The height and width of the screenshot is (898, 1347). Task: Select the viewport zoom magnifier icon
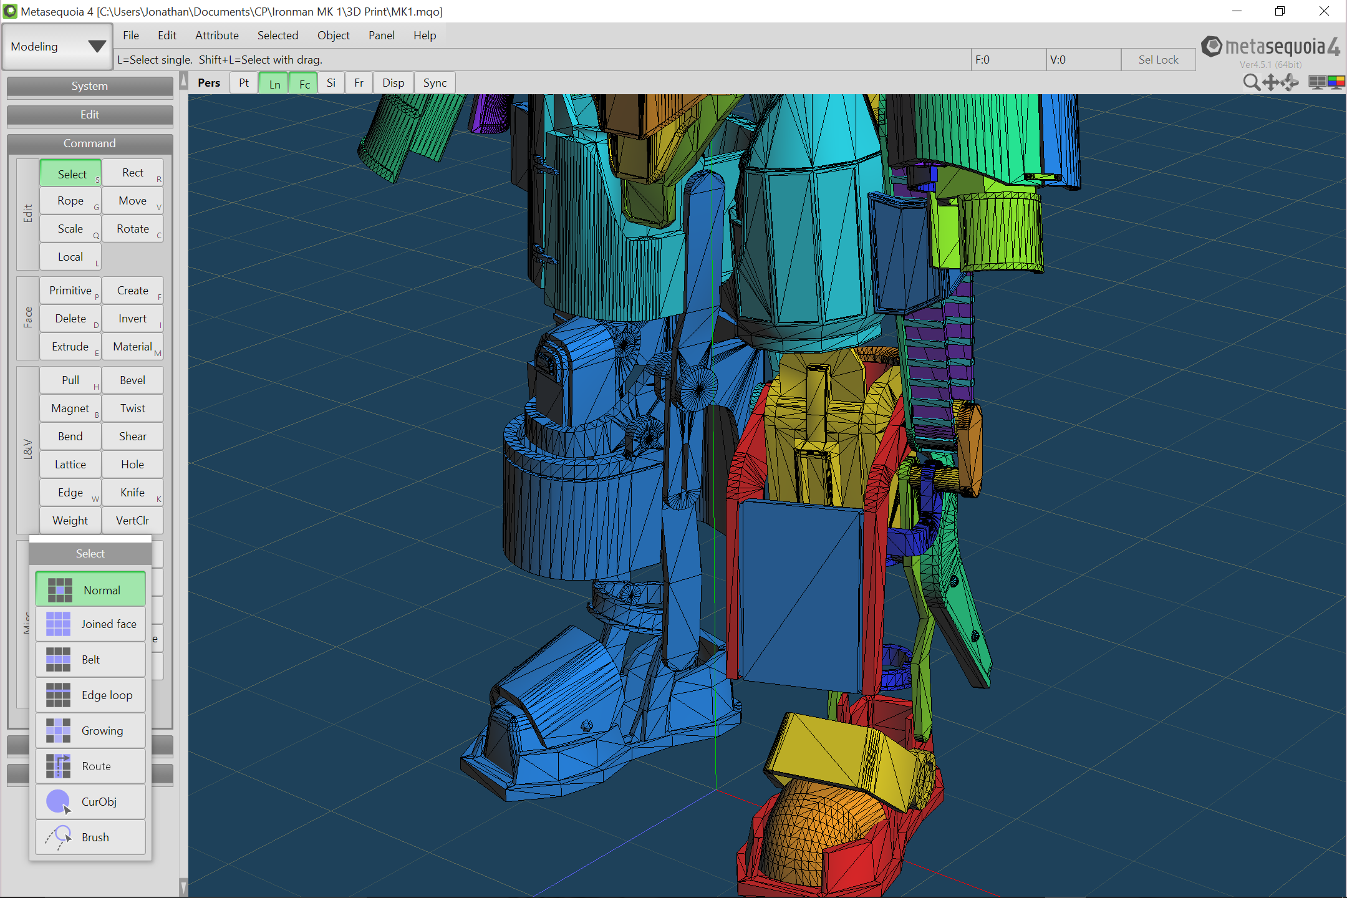1251,82
